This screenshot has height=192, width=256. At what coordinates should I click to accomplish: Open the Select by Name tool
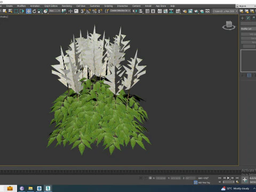pyautogui.click(x=11, y=11)
